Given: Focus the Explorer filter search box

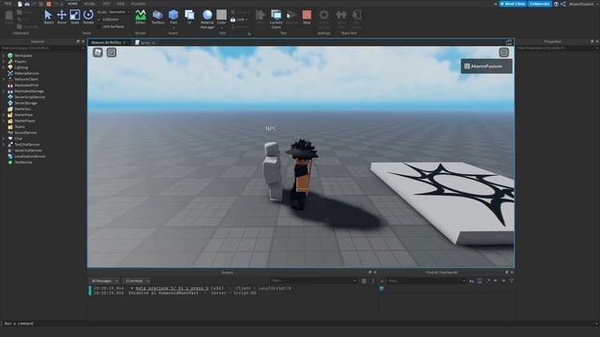Looking at the screenshot, I should tap(42, 48).
